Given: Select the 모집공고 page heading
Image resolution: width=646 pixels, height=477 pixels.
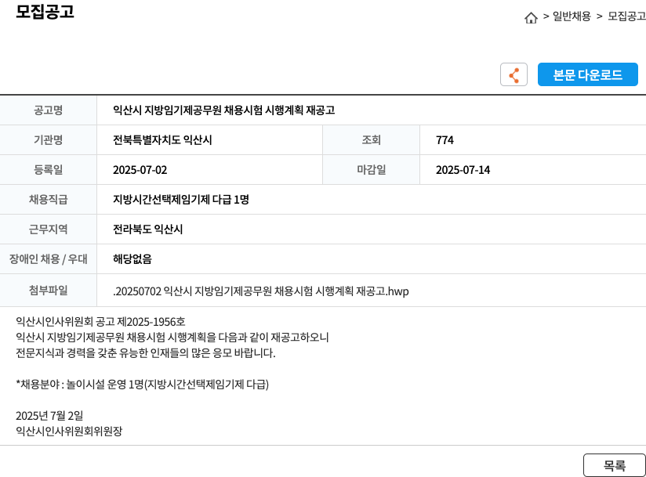Looking at the screenshot, I should pos(45,12).
